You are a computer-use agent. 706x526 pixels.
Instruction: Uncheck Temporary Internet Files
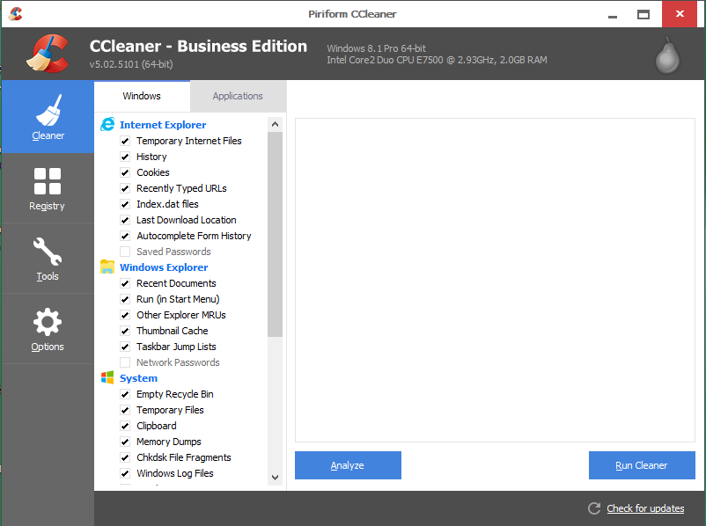(125, 142)
